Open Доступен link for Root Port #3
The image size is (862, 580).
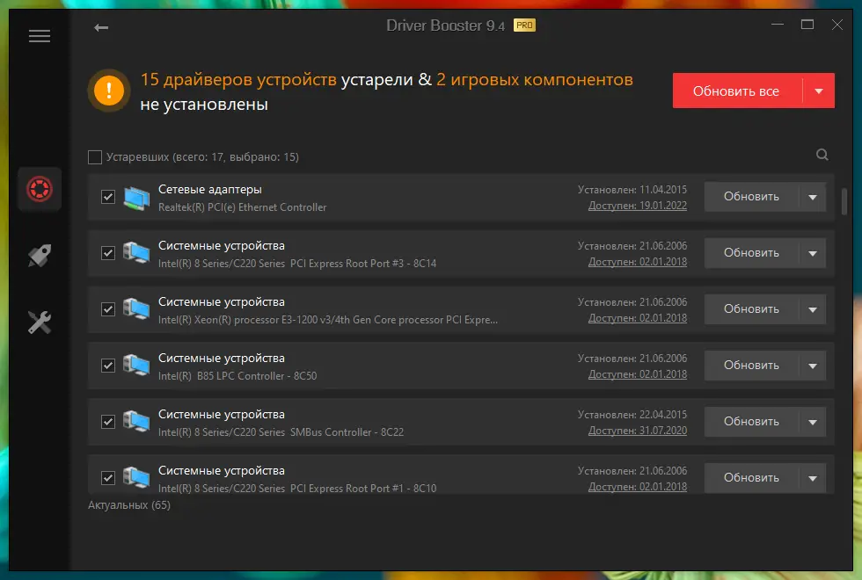(x=637, y=262)
